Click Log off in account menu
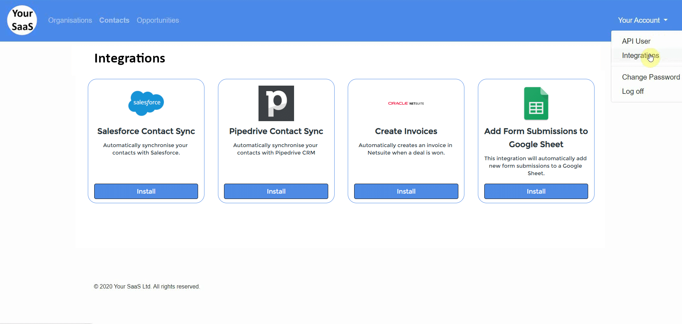682x324 pixels. click(x=633, y=91)
